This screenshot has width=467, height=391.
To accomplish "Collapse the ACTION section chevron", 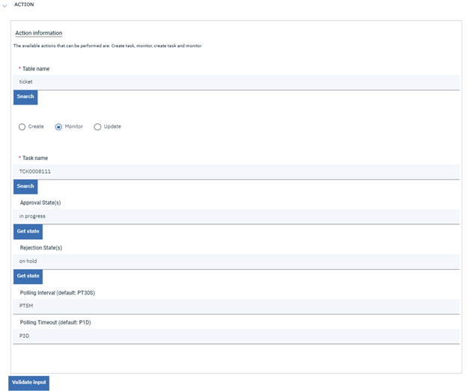I will [5, 4].
